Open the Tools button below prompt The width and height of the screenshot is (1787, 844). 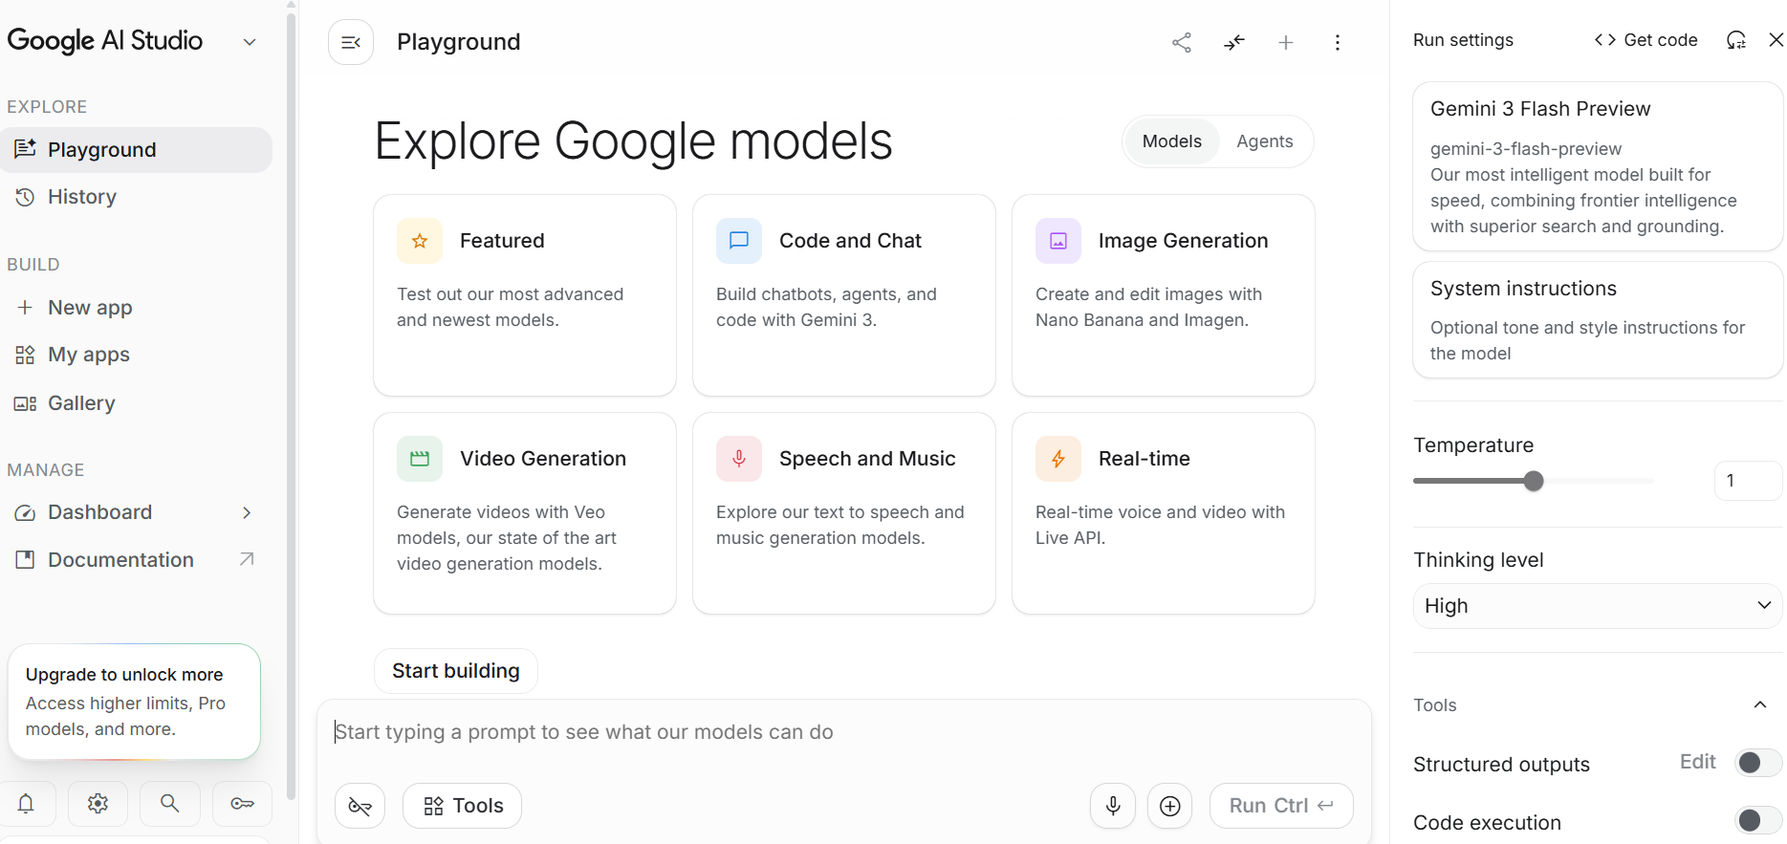(x=462, y=806)
